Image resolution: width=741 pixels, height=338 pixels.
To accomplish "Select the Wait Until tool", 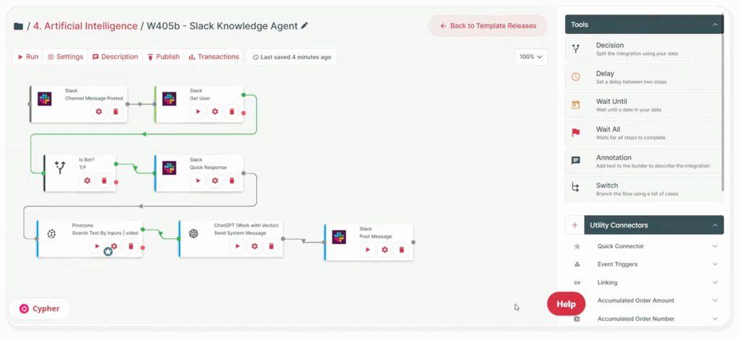I will click(643, 105).
